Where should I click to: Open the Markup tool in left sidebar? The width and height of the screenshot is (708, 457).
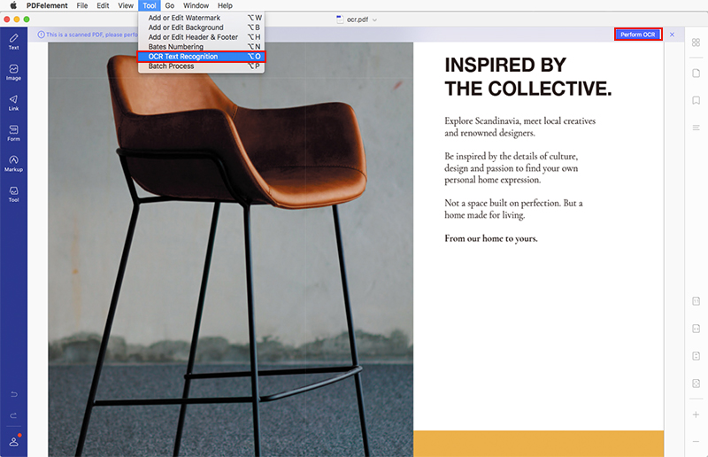[x=13, y=163]
